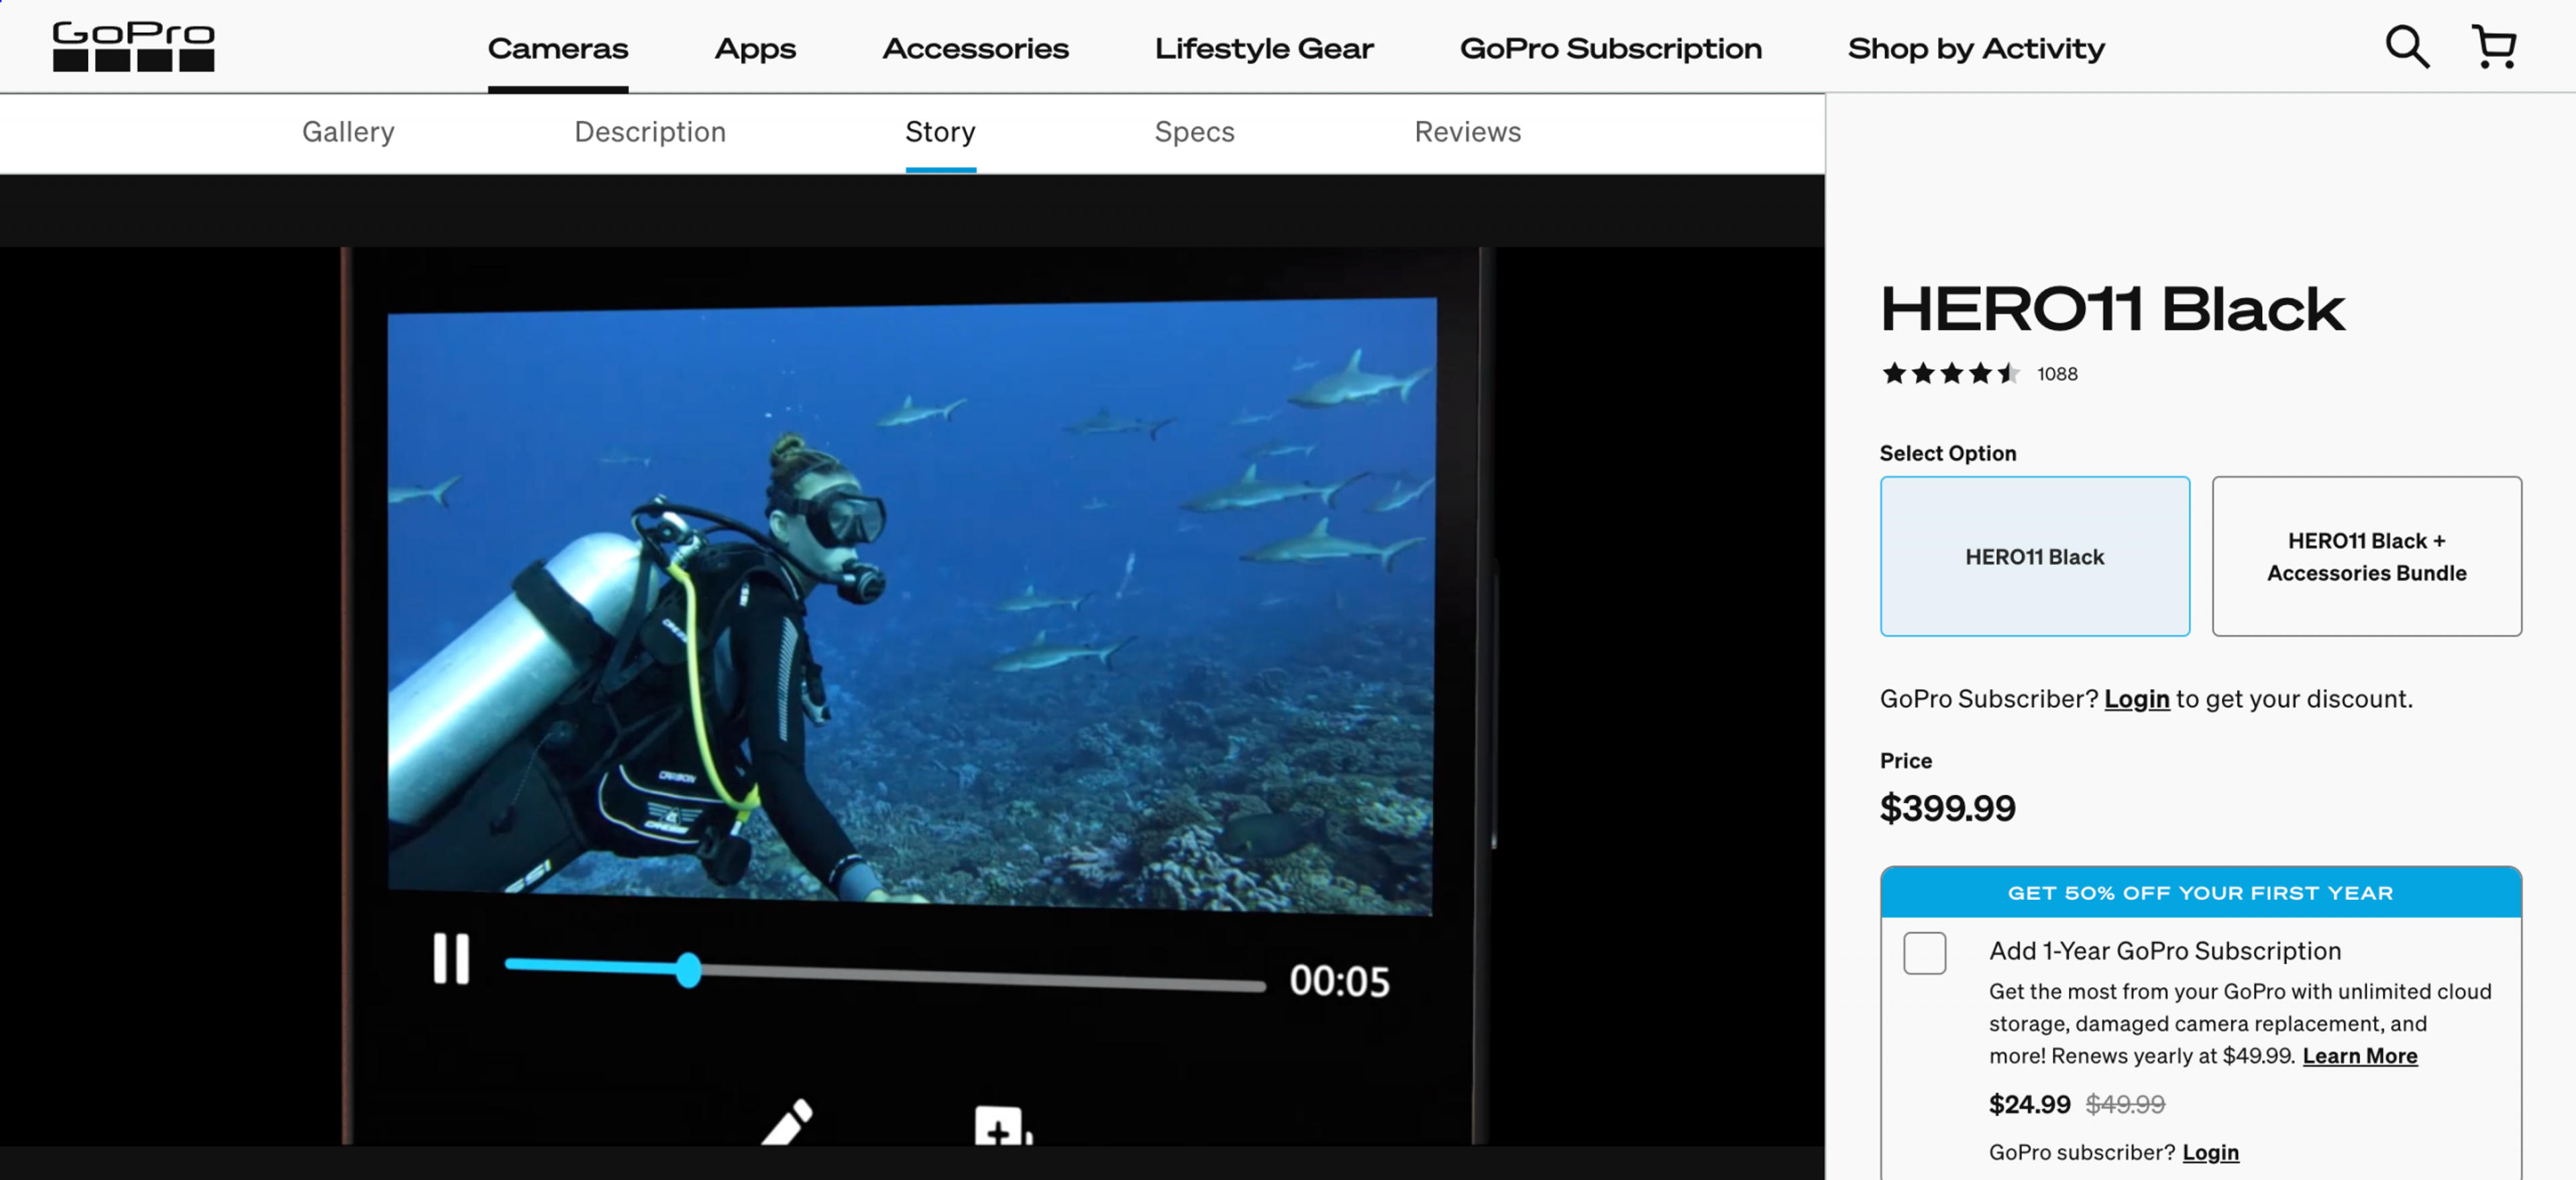The height and width of the screenshot is (1180, 2576).
Task: Click the pencil edit icon in video
Action: click(x=787, y=1123)
